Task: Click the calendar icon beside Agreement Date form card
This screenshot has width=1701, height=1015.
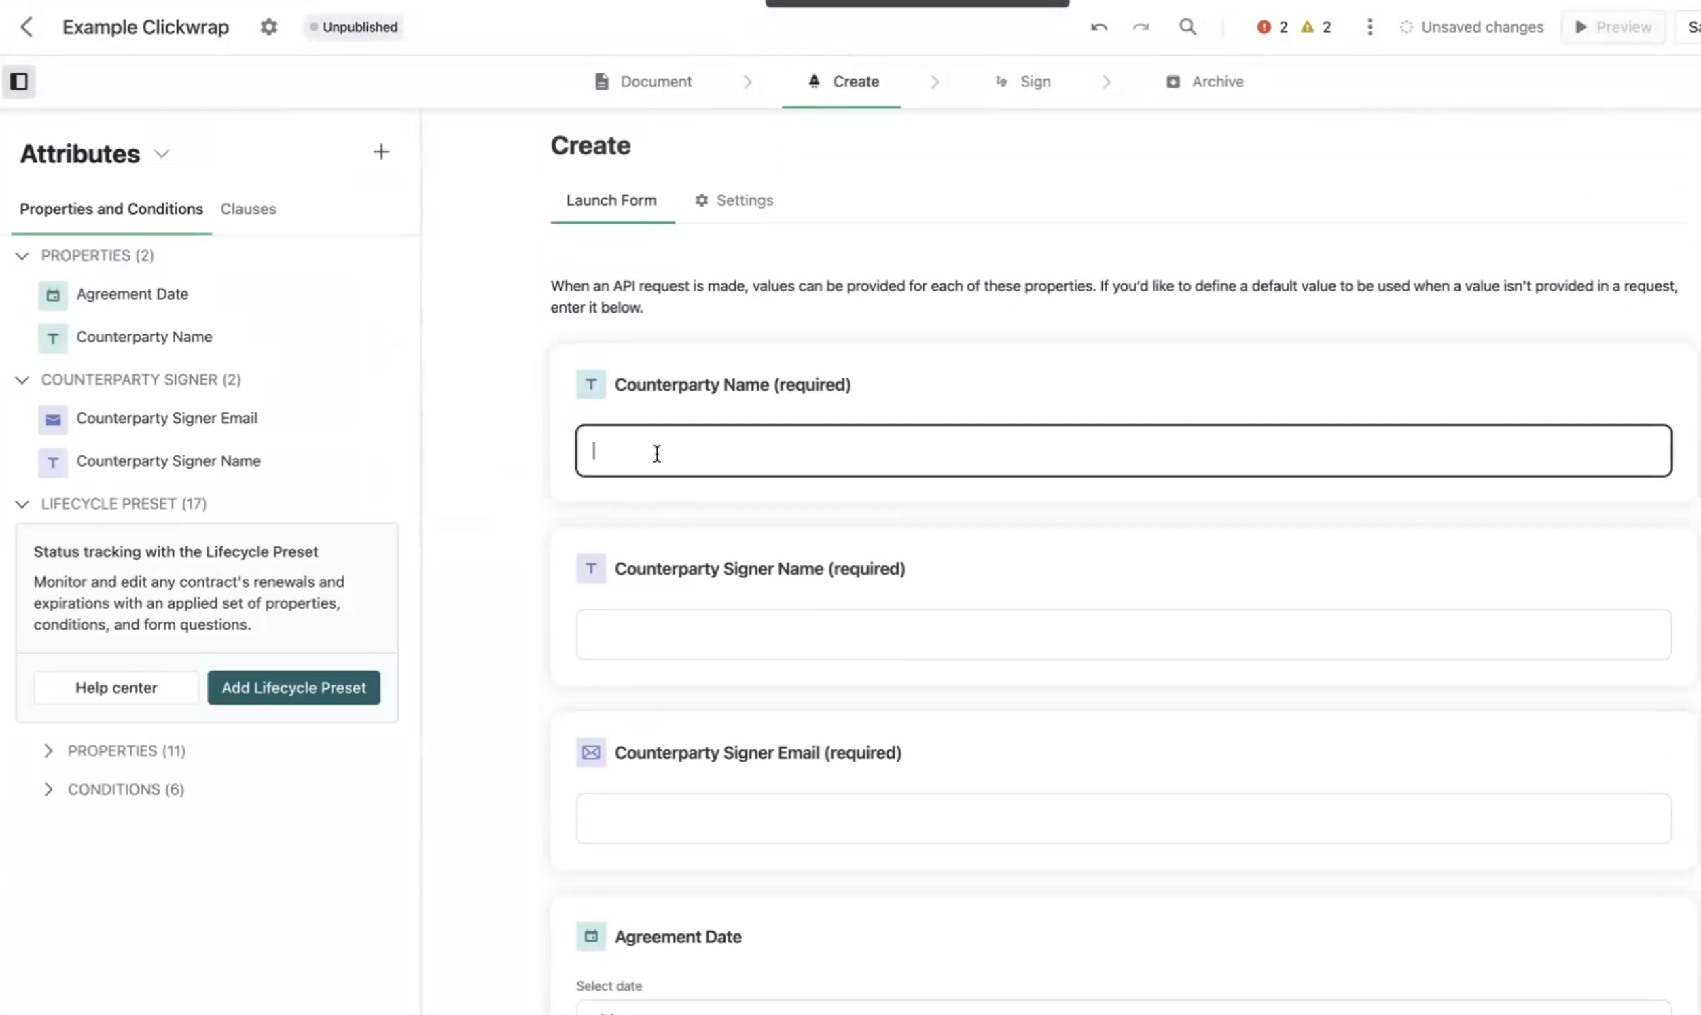Action: [x=591, y=936]
